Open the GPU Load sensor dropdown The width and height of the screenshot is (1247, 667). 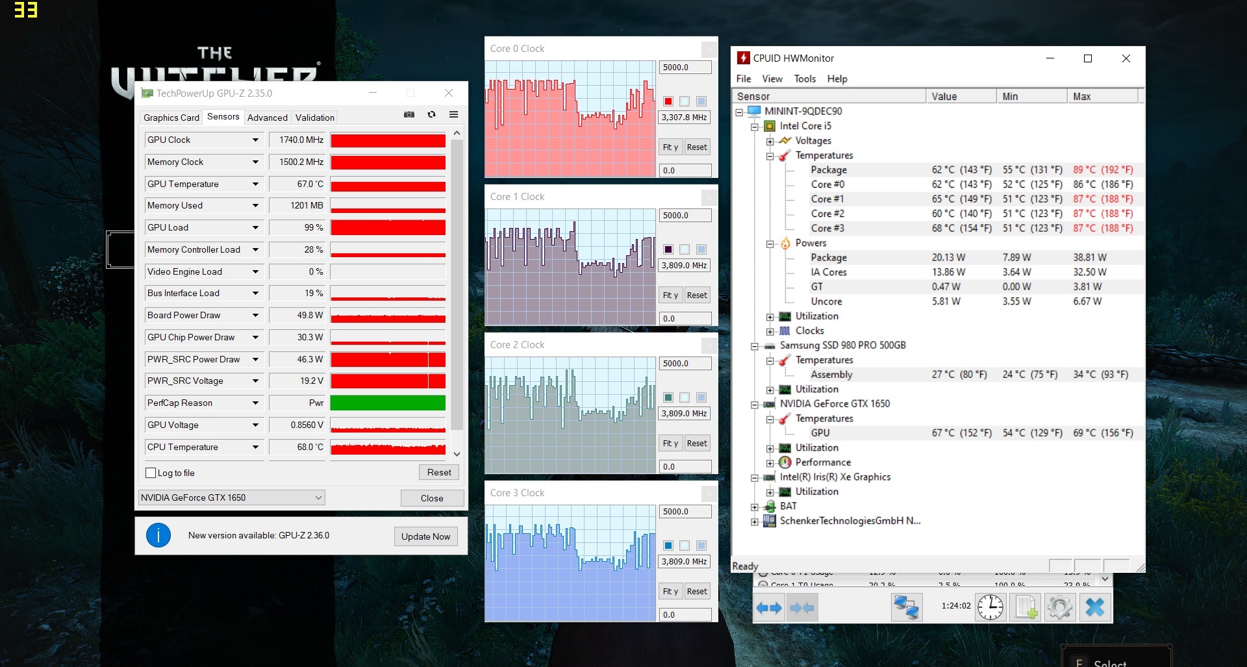pos(255,227)
